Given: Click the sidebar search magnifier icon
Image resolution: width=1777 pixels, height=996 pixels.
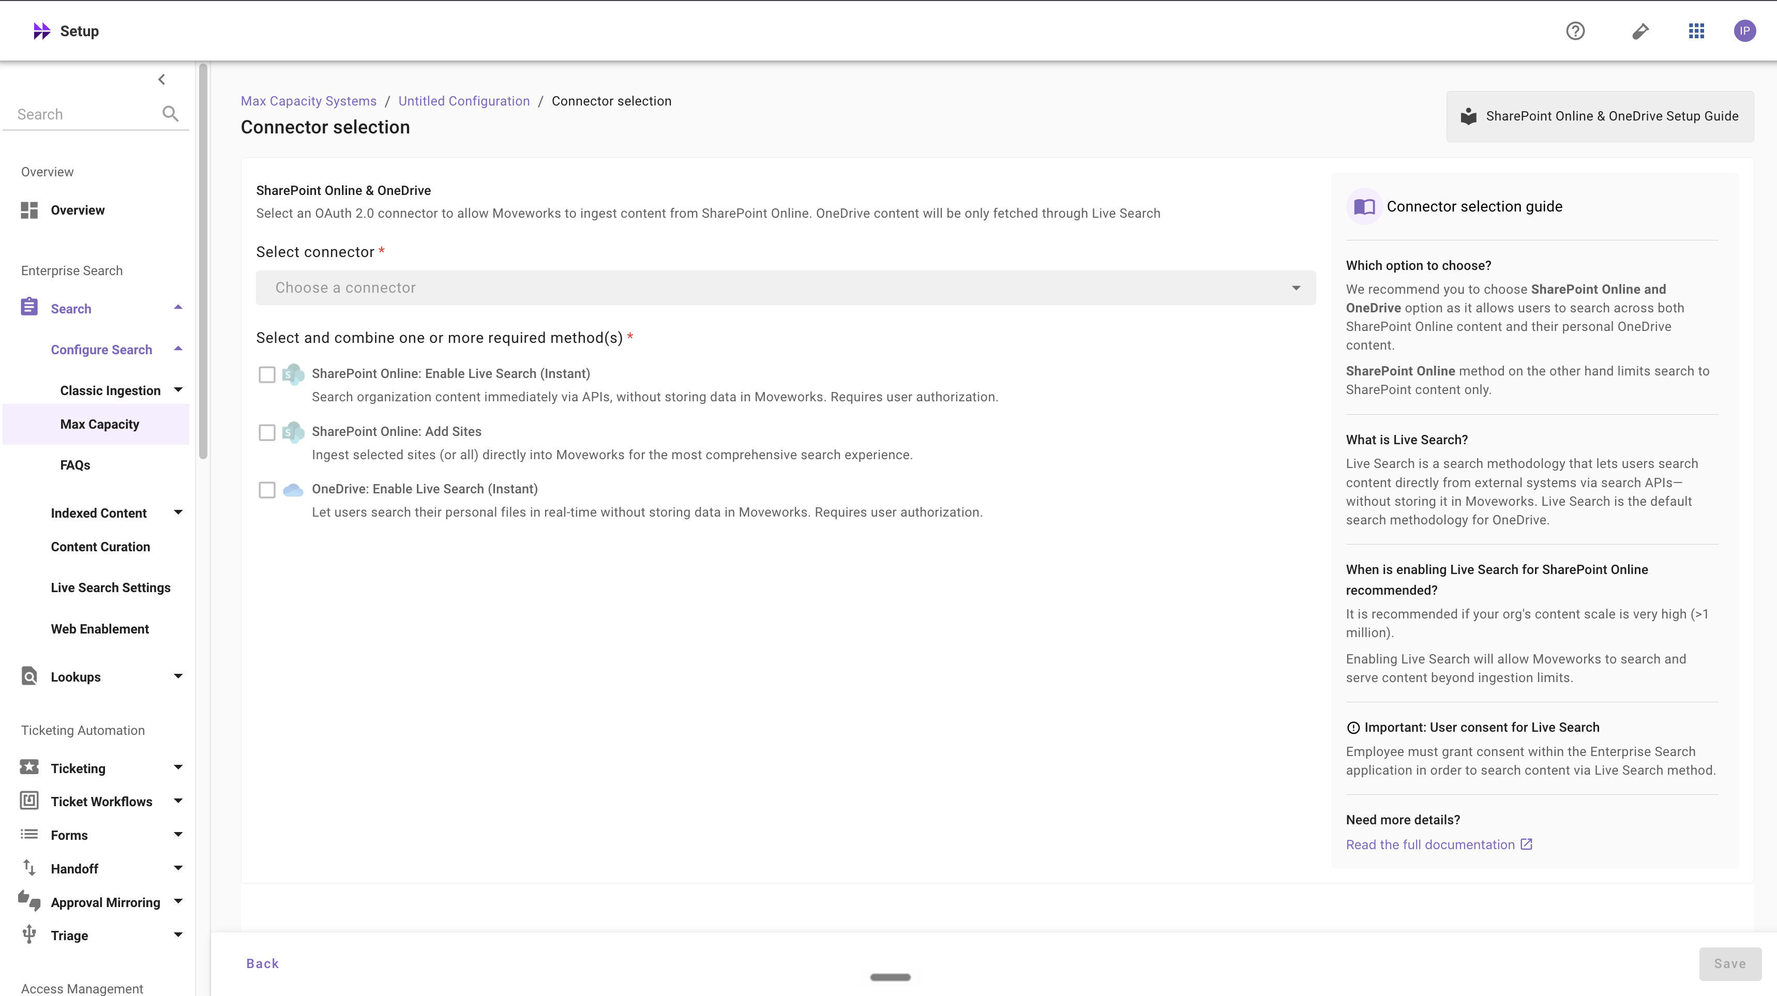Looking at the screenshot, I should point(170,114).
